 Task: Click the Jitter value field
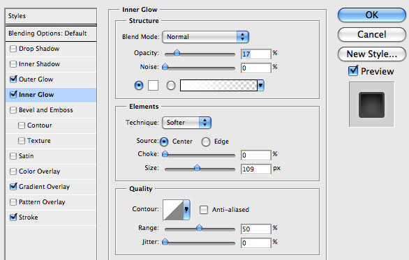click(x=256, y=243)
